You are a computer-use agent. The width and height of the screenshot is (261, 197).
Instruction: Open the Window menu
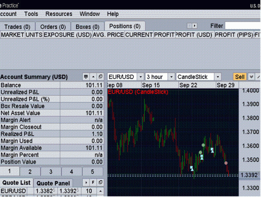(90, 14)
